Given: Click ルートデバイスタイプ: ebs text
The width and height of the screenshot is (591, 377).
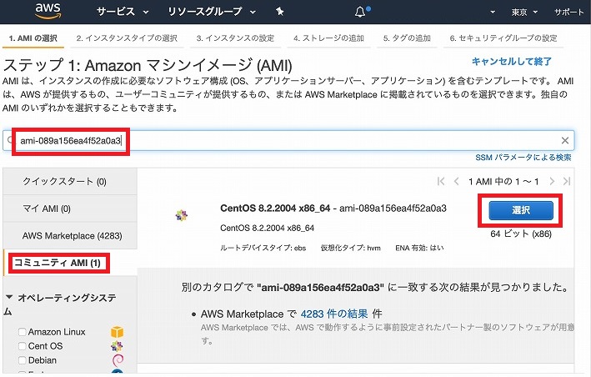Looking at the screenshot, I should [263, 248].
